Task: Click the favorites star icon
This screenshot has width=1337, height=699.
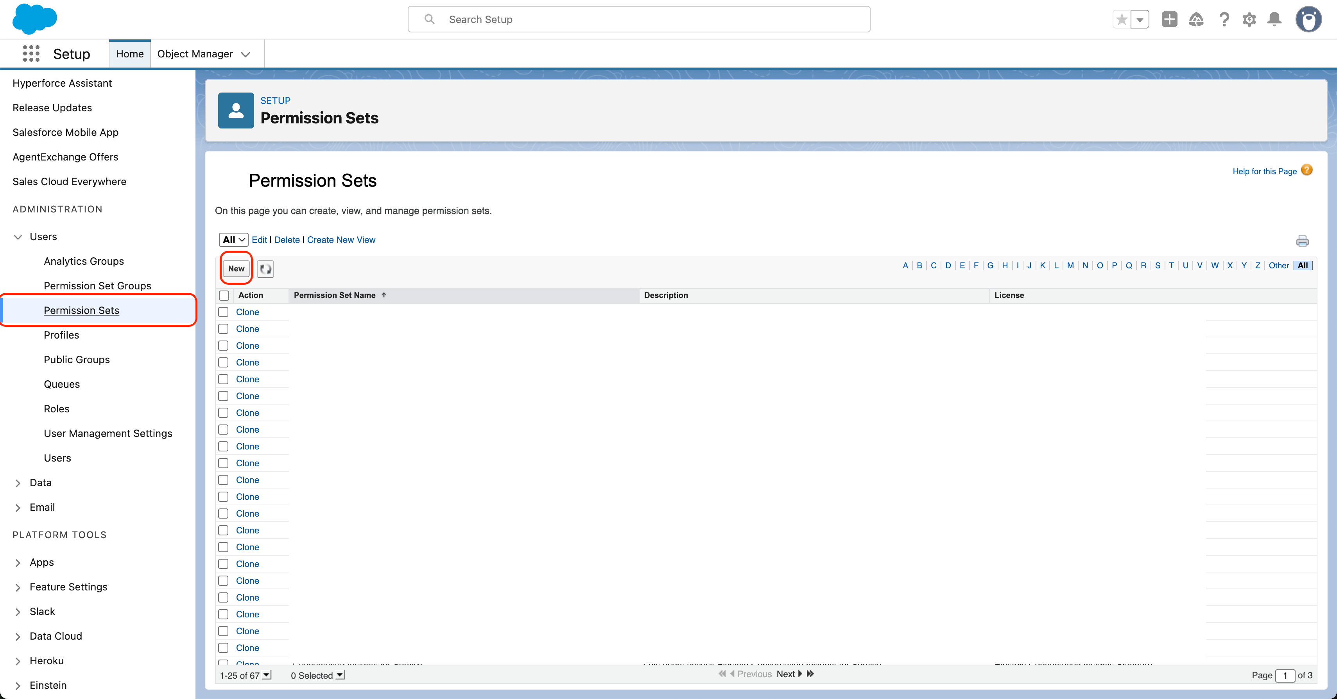Action: point(1122,20)
